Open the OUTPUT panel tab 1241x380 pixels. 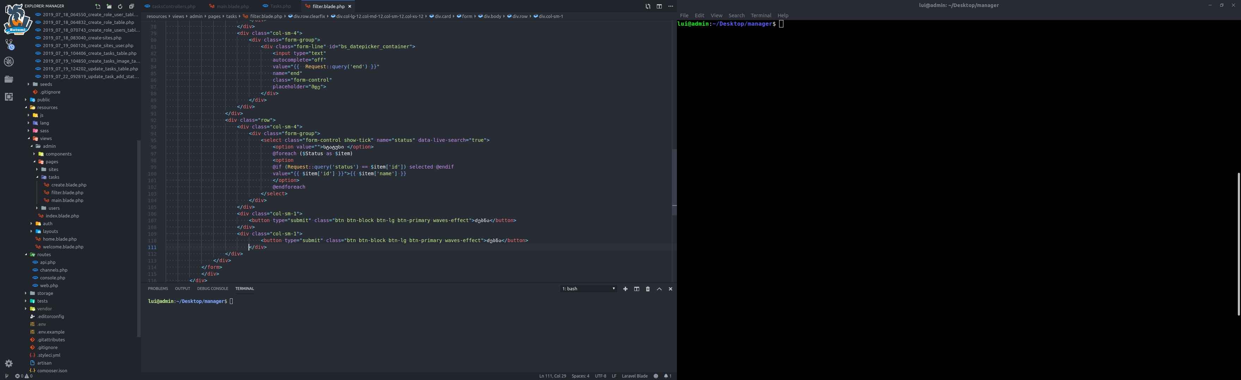(x=183, y=289)
